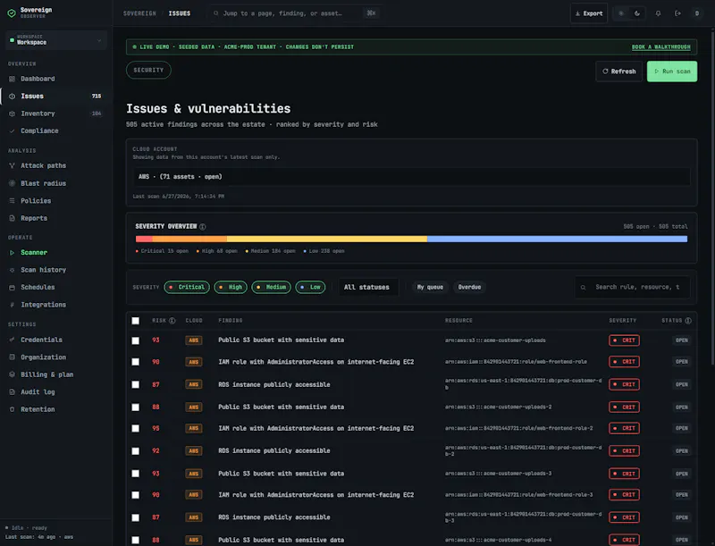This screenshot has width=715, height=546.
Task: Click the Inventory cube icon in sidebar
Action: [13, 113]
